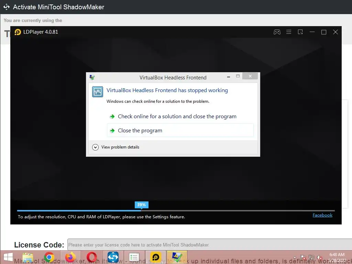The height and width of the screenshot is (264, 352).
Task: Click the 'License Code:' label
Action: (x=39, y=245)
